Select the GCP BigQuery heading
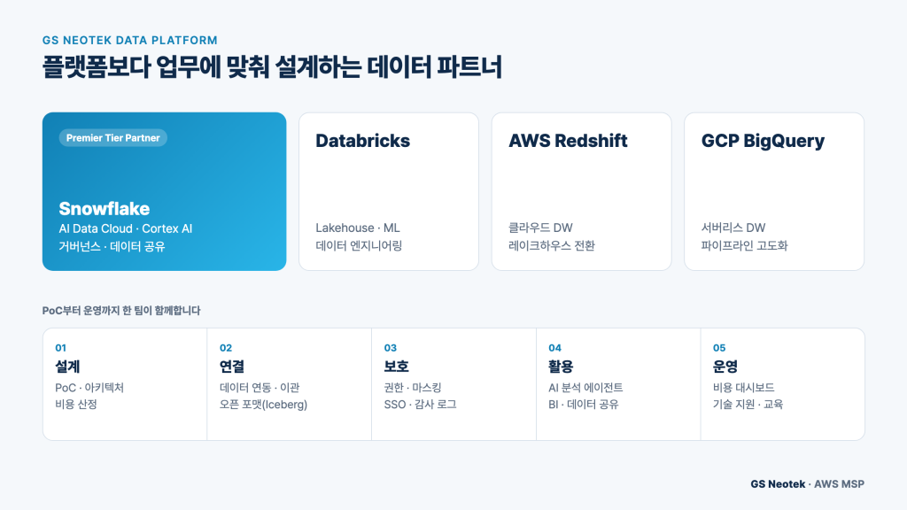This screenshot has width=907, height=510. click(763, 141)
